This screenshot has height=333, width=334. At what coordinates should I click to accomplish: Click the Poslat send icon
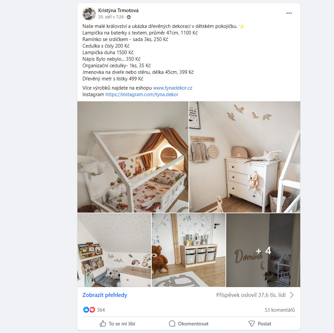[251, 323]
